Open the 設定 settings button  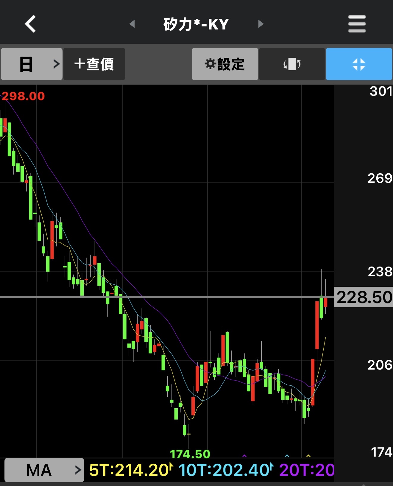(x=225, y=64)
